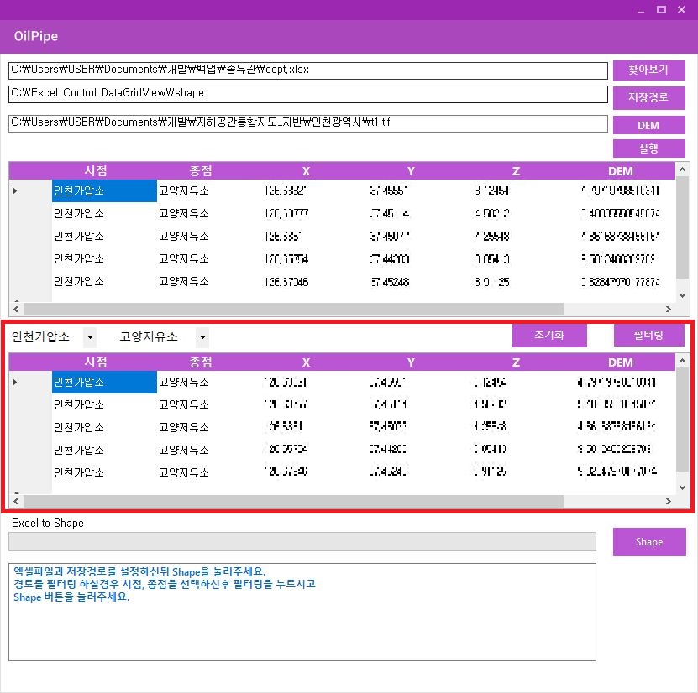The image size is (698, 693).
Task: Sort by the DEM column in upper grid
Action: tap(620, 170)
